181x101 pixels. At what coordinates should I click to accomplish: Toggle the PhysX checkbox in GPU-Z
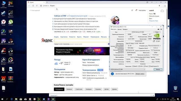(144, 66)
